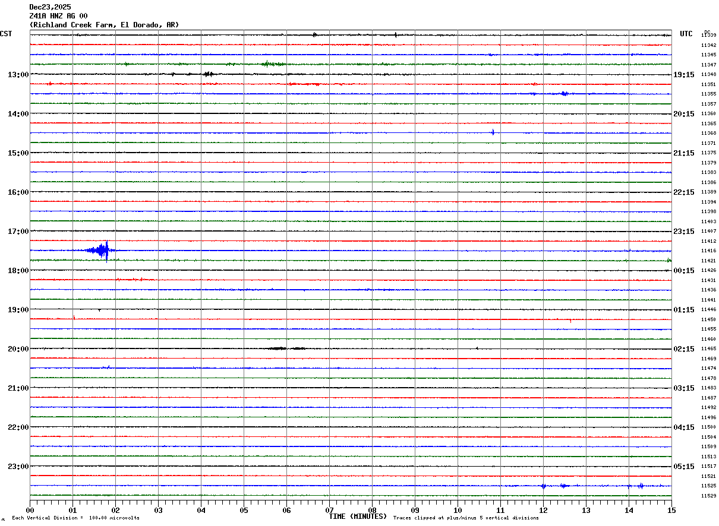719x526 pixels.
Task: Select the 23:00 CST time label
Action: [18, 467]
